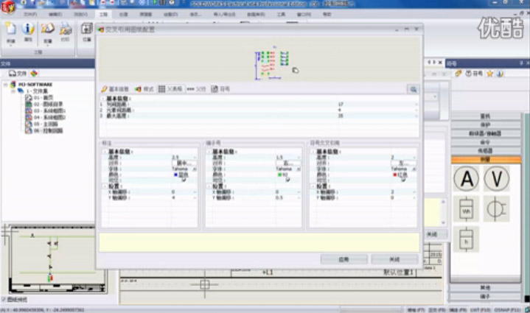
Task: Click the red color swatch in cross-reference panel
Action: pos(394,175)
